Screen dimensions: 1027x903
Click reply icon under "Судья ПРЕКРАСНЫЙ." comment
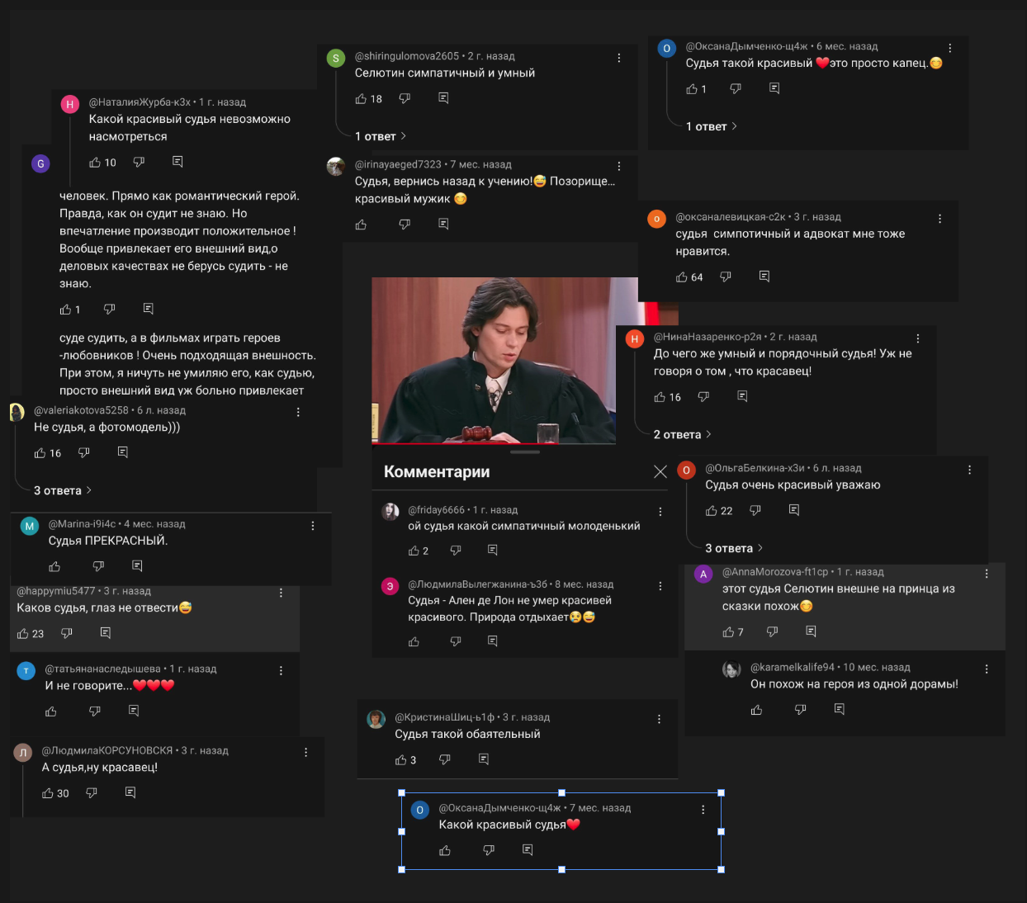point(137,566)
